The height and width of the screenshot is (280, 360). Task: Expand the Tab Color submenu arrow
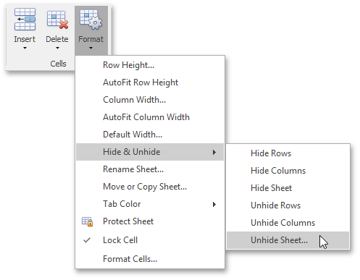tap(214, 204)
